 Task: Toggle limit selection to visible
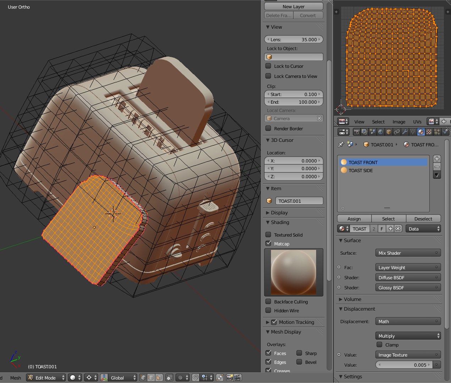point(169,378)
